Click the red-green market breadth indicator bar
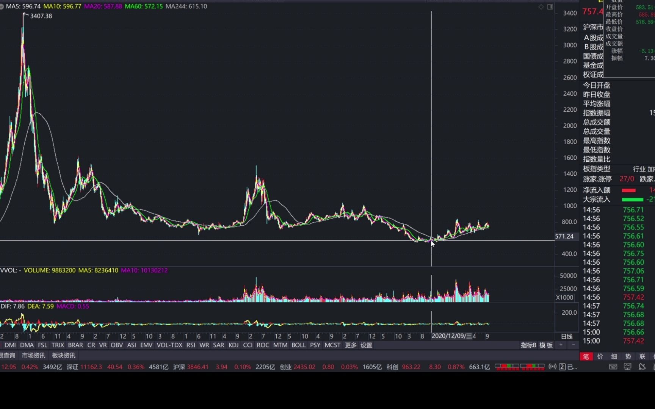Screen dimensions: 655x409 click(x=519, y=367)
